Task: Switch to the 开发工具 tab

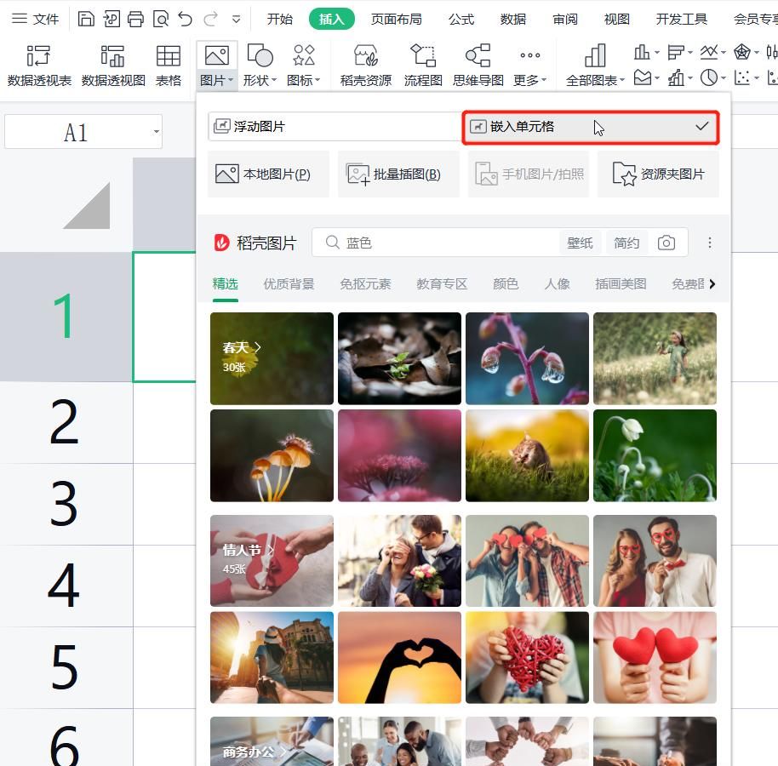Action: (x=682, y=19)
